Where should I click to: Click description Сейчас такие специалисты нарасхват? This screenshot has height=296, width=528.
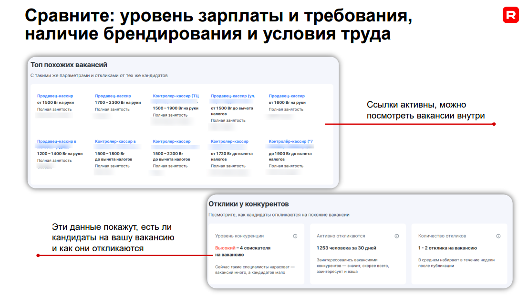click(x=255, y=269)
